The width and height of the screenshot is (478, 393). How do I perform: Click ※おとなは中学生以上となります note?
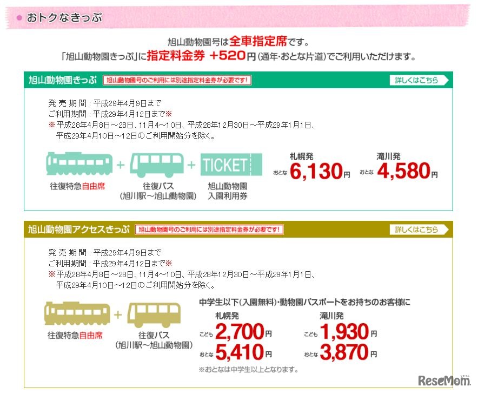(249, 370)
